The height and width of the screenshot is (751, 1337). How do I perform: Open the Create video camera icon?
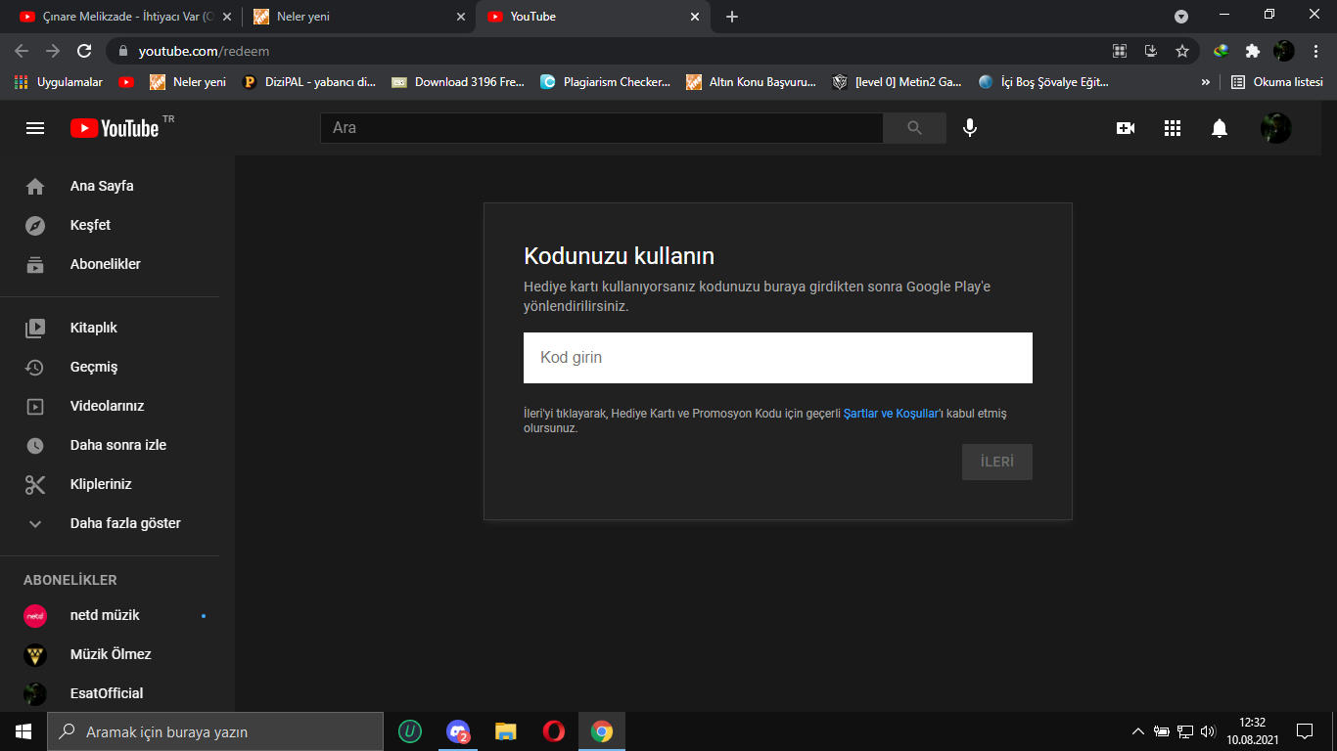pyautogui.click(x=1126, y=128)
